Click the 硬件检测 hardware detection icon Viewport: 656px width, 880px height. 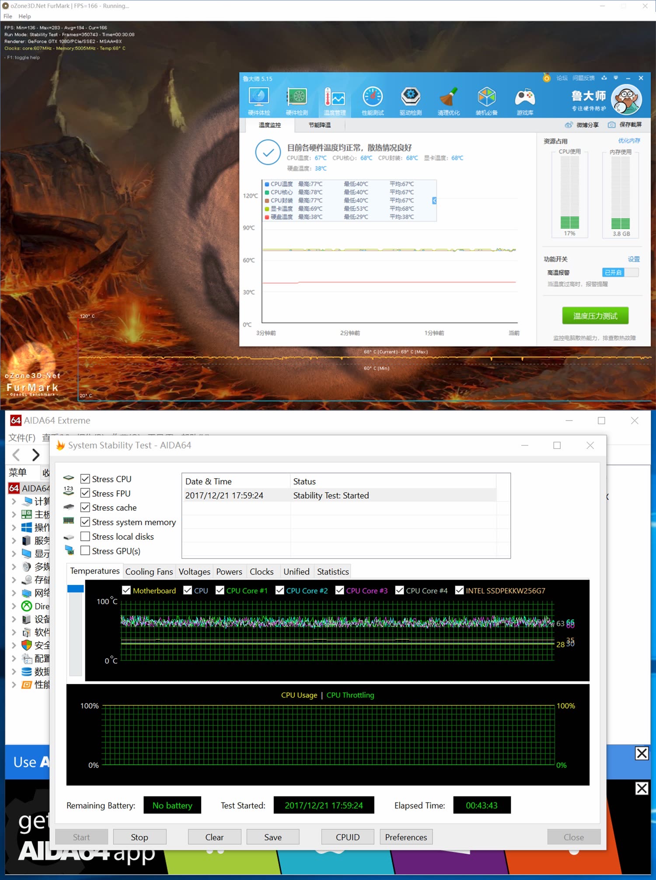297,101
